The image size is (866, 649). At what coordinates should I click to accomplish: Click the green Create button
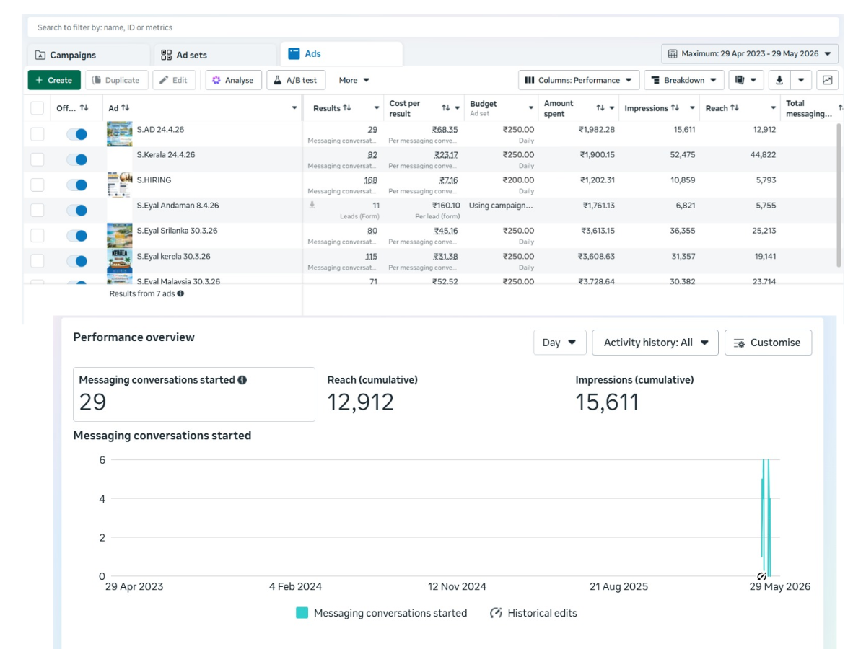(54, 80)
